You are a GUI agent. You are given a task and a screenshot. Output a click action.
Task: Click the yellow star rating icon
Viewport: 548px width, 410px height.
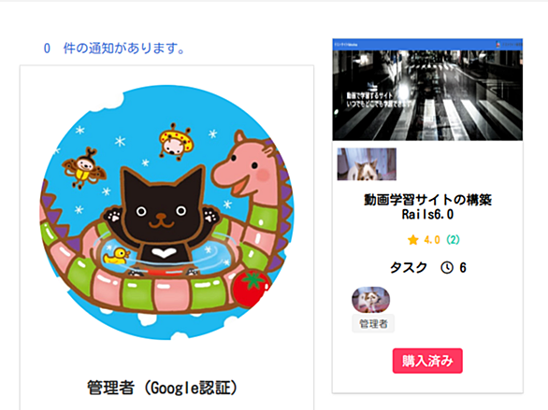pos(412,240)
